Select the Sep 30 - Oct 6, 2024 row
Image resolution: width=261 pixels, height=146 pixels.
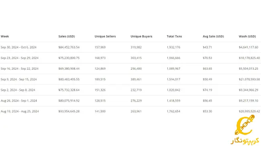coord(130,47)
